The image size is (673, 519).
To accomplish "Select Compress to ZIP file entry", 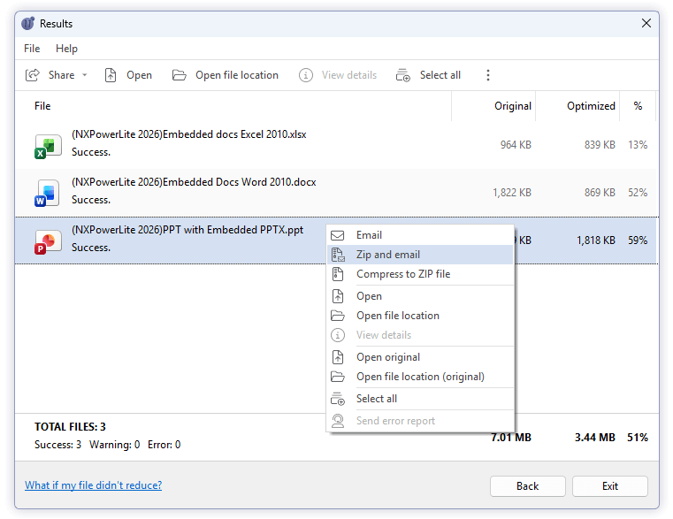I will click(x=421, y=274).
